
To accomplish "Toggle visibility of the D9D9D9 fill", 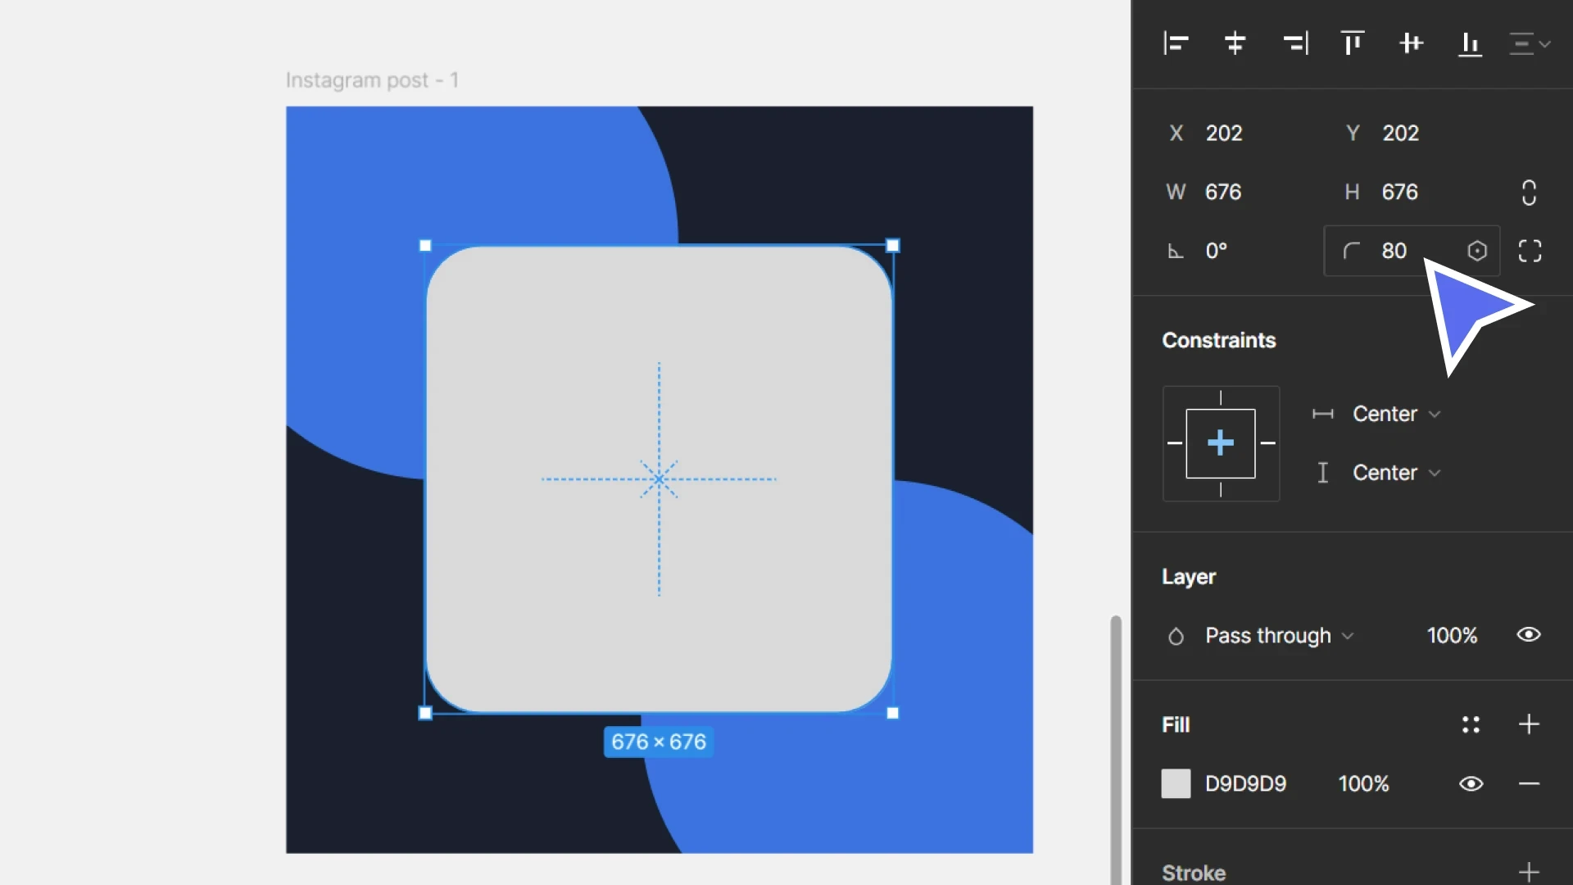I will pyautogui.click(x=1471, y=783).
